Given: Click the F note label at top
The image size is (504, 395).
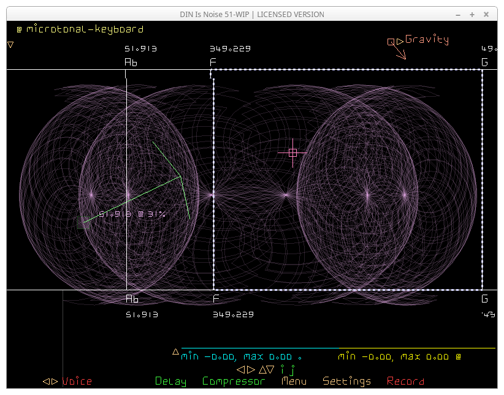Looking at the screenshot, I should [x=213, y=62].
